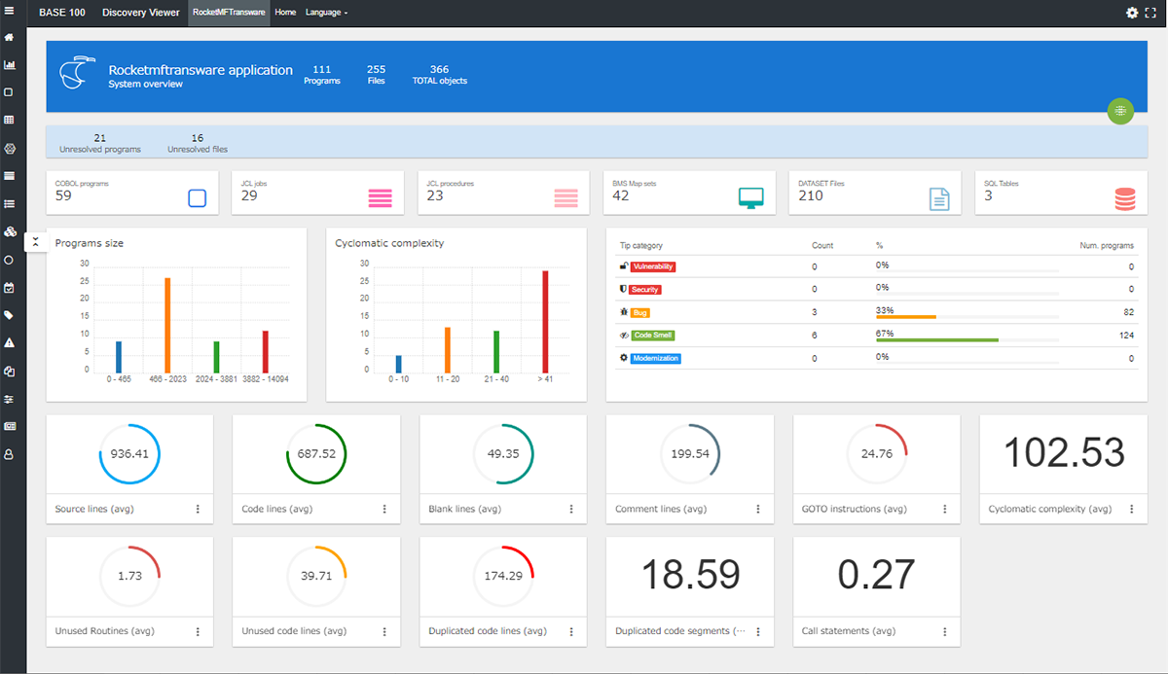The height and width of the screenshot is (674, 1168).
Task: Open options menu for Duplicated code segments
Action: point(758,631)
